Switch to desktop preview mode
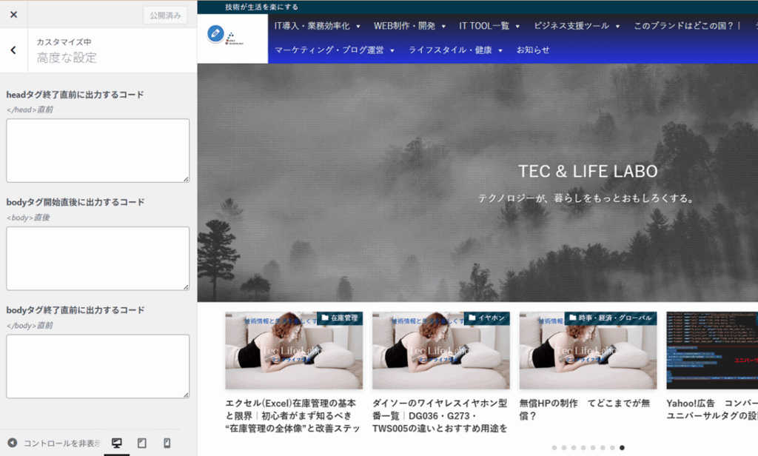Image resolution: width=758 pixels, height=456 pixels. (x=116, y=443)
